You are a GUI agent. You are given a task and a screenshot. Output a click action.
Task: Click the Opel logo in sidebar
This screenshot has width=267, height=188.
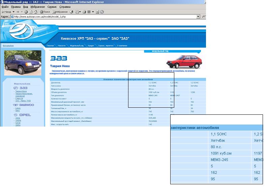[23, 115]
